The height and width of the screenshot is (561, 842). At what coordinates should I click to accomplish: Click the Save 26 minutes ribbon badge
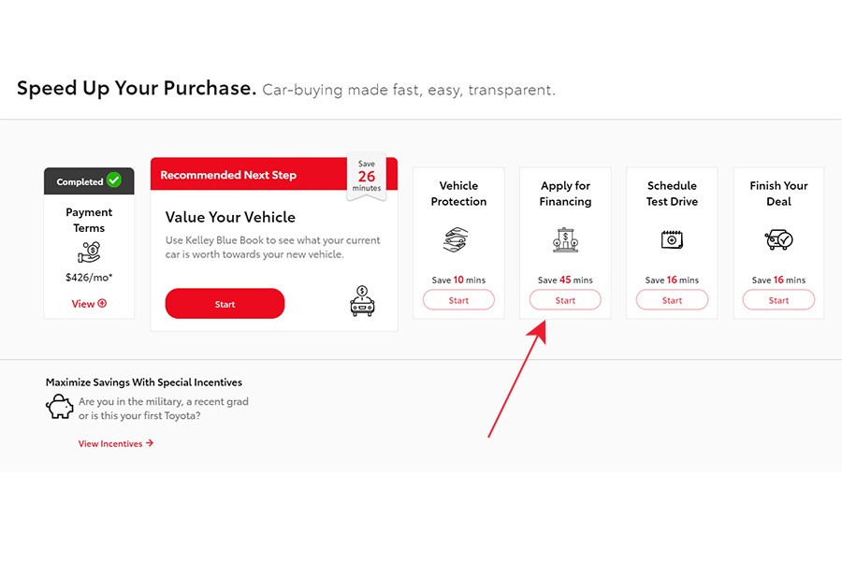coord(367,176)
